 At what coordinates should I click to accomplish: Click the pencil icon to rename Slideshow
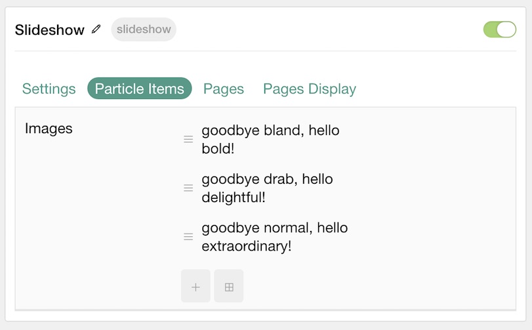(x=96, y=29)
